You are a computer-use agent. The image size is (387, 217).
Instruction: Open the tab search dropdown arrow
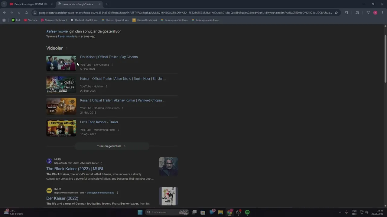coord(4,4)
